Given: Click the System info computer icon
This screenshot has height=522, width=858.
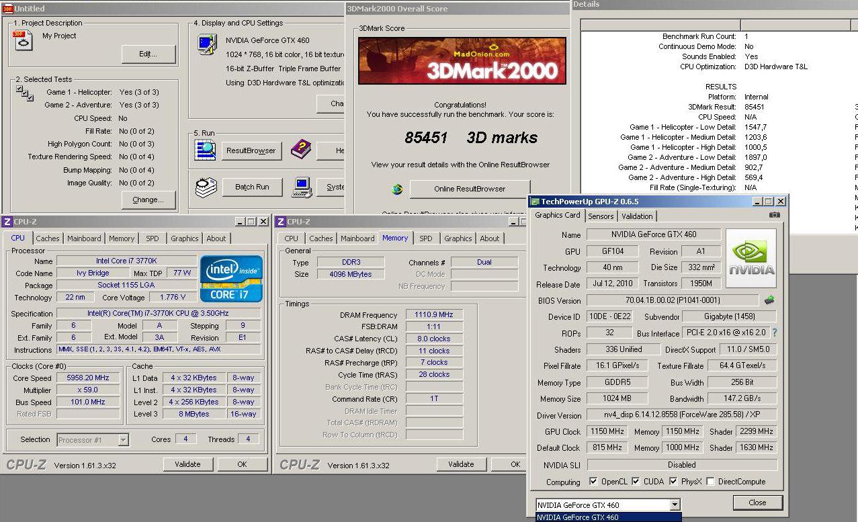Looking at the screenshot, I should [x=302, y=187].
